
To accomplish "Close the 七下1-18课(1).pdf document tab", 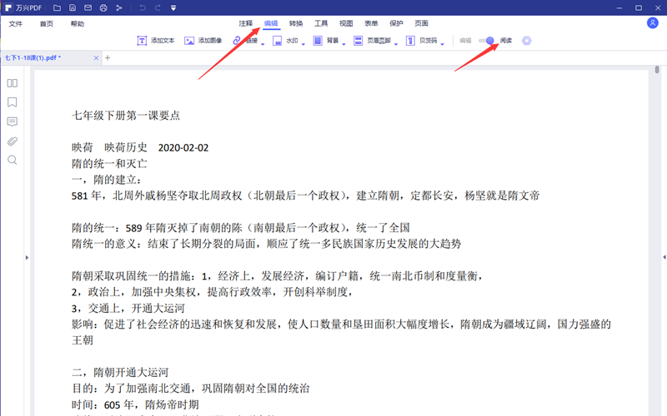I will tap(96, 58).
